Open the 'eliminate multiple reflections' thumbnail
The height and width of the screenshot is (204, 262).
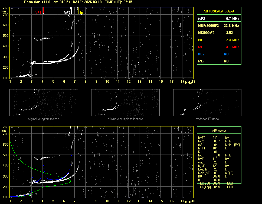click(x=125, y=103)
